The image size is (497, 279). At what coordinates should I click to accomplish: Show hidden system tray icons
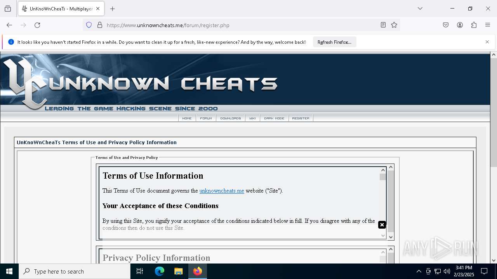(x=419, y=271)
